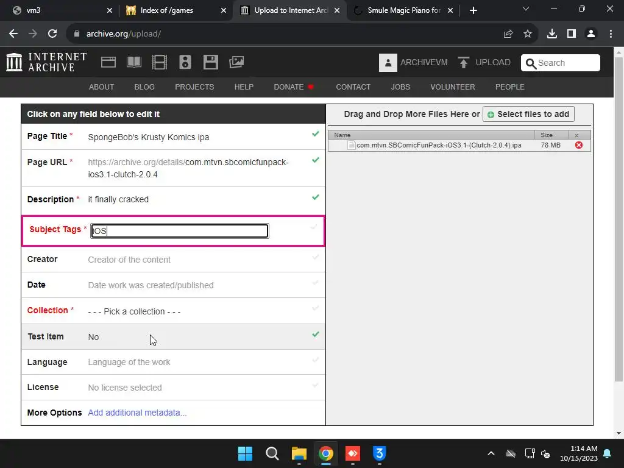Close the Index of /games tab
Viewport: 624px width, 468px height.
pyautogui.click(x=224, y=10)
